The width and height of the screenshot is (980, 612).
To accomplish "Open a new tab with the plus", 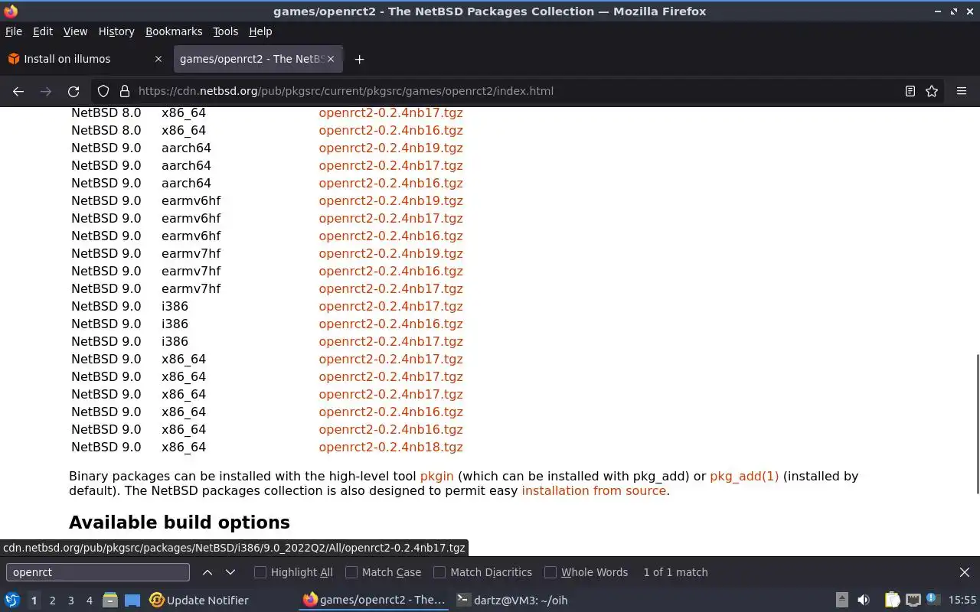I will pyautogui.click(x=359, y=59).
